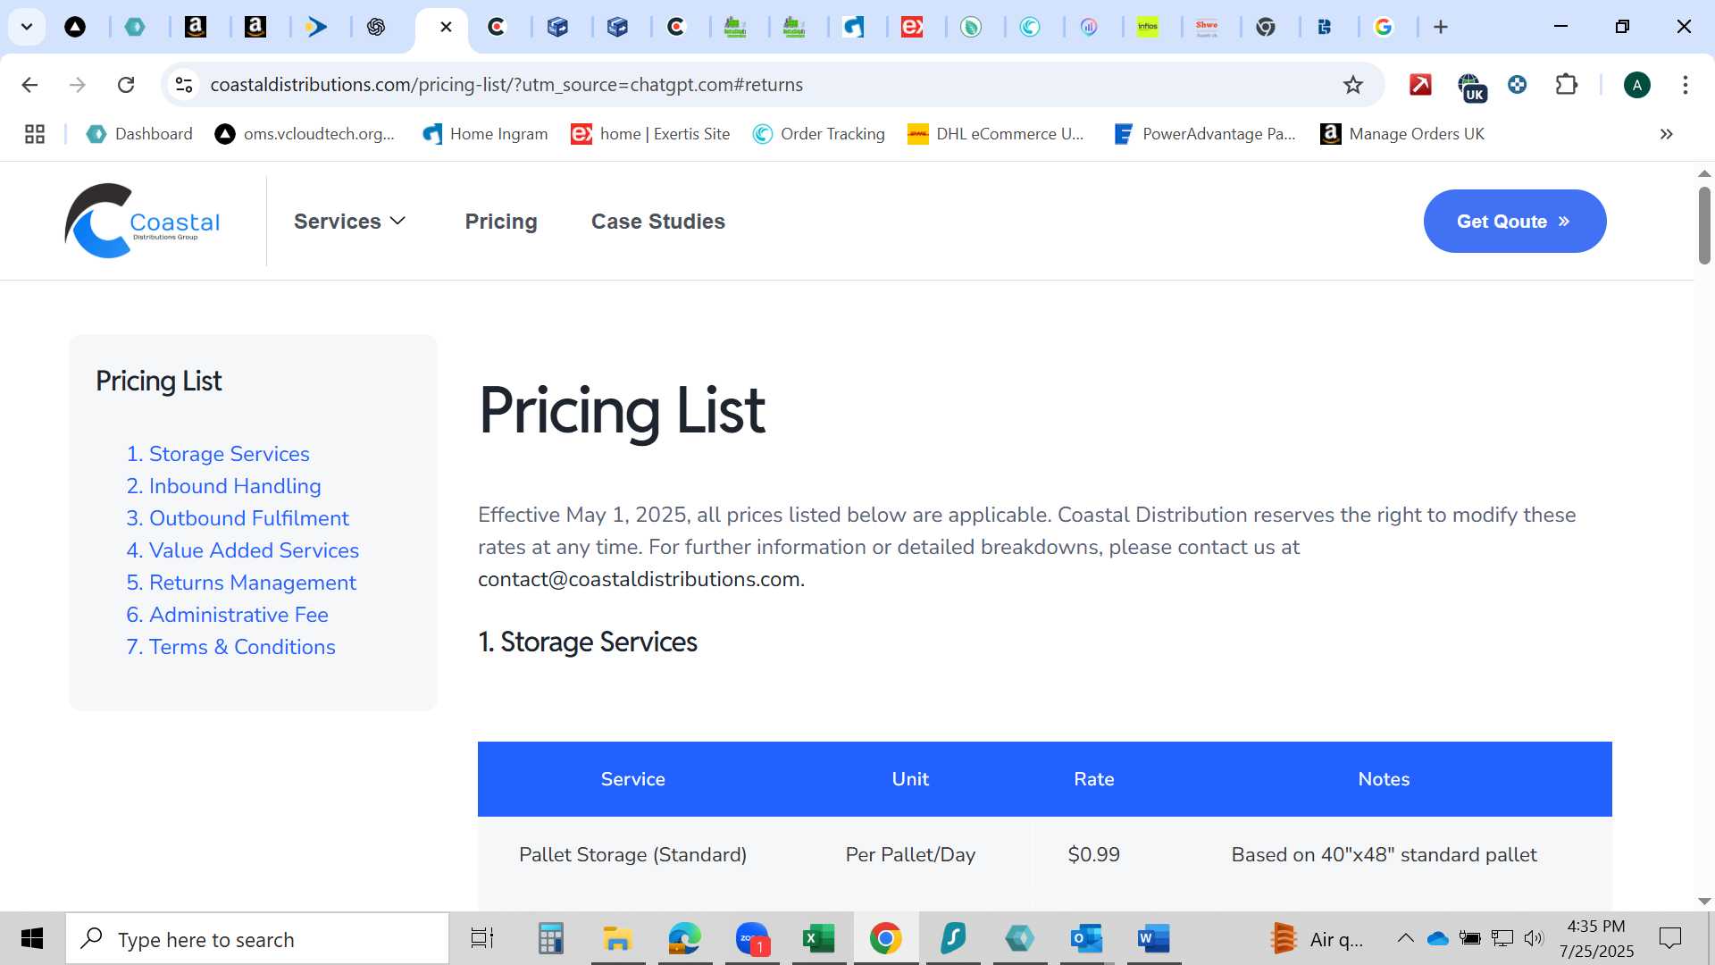This screenshot has height=965, width=1715.
Task: Expand the Services dropdown menu
Action: click(349, 221)
